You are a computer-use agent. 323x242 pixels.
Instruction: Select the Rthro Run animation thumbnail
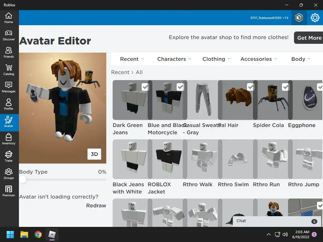coord(273,159)
